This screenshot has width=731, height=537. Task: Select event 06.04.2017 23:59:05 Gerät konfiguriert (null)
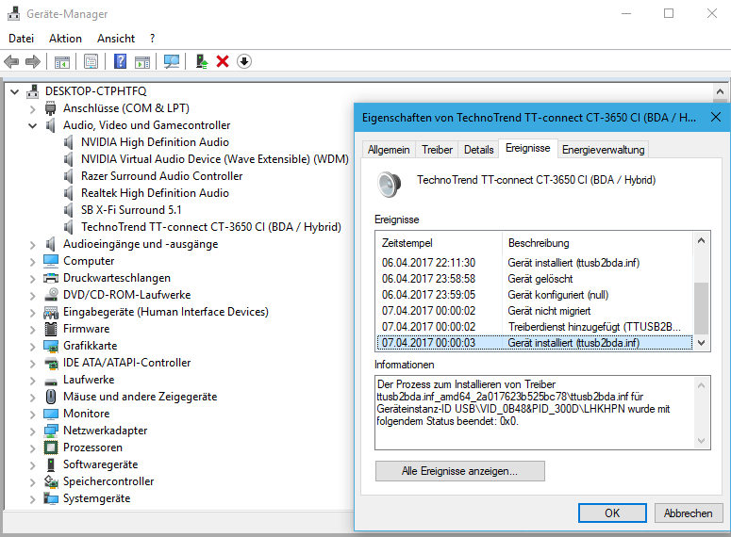(534, 295)
